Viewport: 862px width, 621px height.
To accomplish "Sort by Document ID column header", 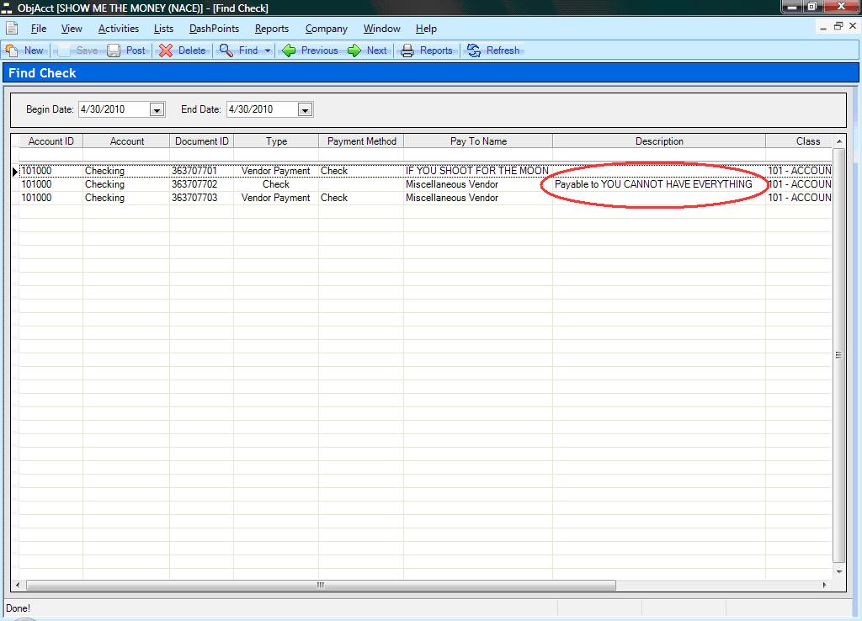I will (x=201, y=141).
